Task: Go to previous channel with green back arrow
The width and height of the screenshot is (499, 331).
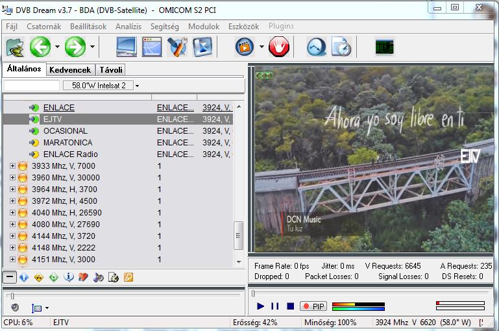Action: (x=40, y=47)
